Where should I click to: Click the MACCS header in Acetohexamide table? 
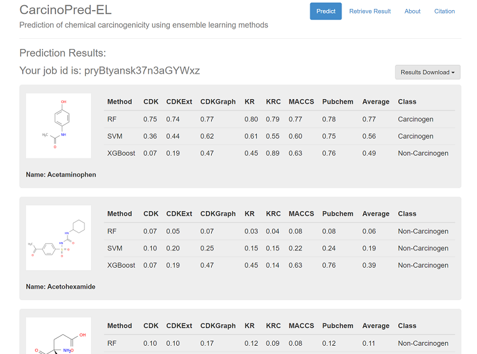click(x=301, y=214)
